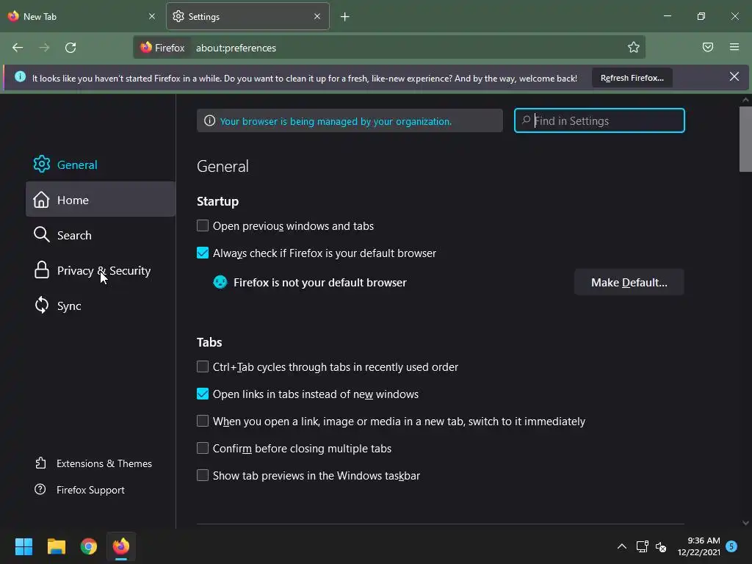Enable Ctrl+Tab cycles in recently used order

click(203, 366)
